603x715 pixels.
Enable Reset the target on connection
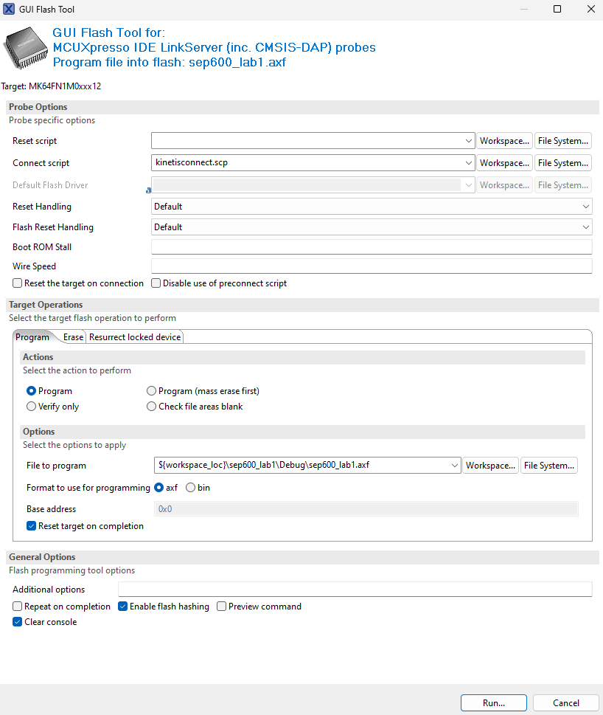click(16, 283)
